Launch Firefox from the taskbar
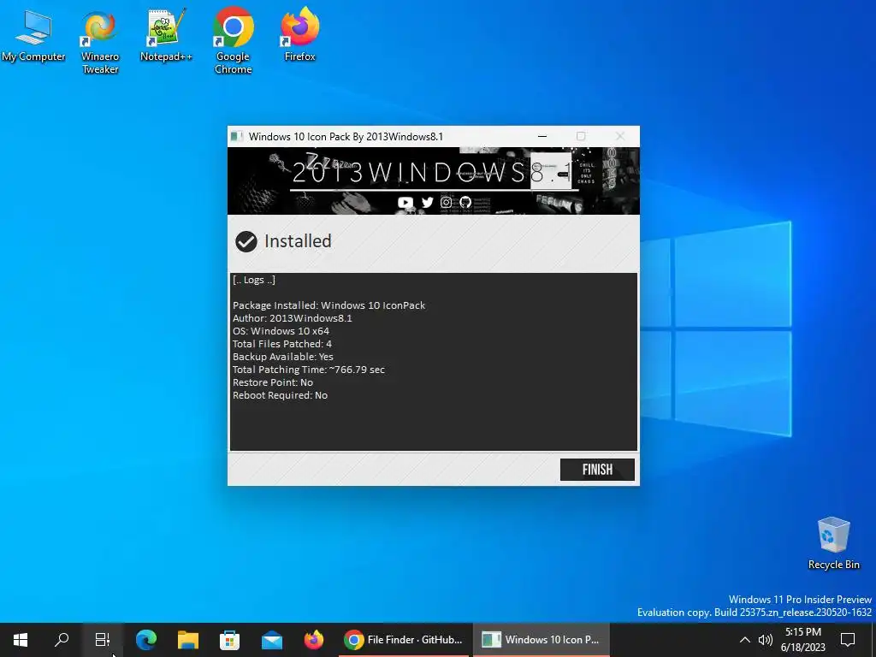 point(314,640)
